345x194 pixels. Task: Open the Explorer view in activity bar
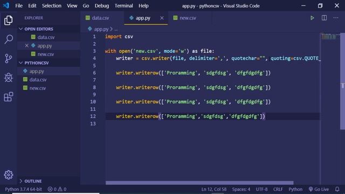pos(9,20)
